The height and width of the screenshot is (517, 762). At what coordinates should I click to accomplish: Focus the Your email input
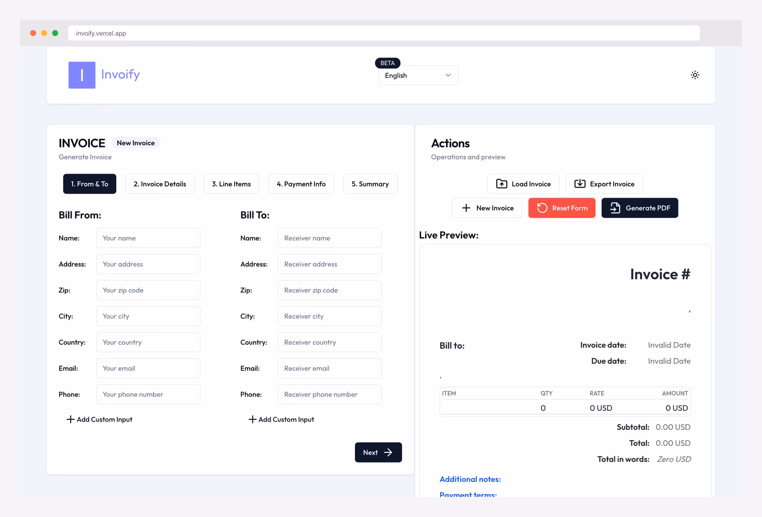[148, 368]
